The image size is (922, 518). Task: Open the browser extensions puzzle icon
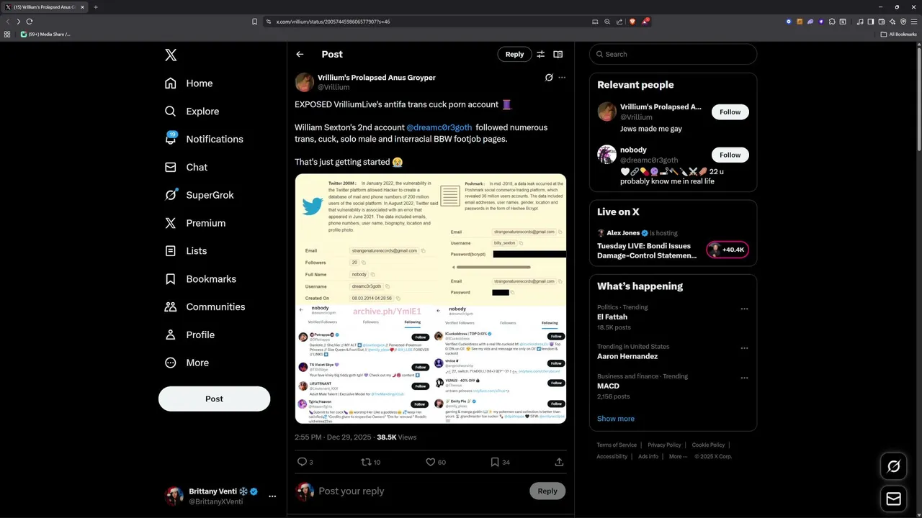[x=832, y=22]
